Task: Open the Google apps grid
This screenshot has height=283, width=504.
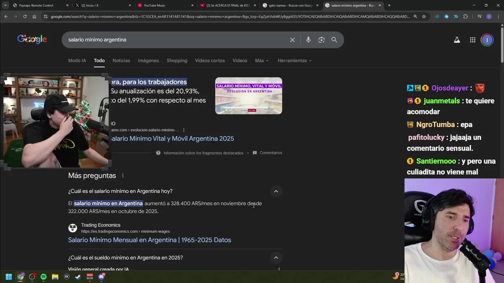Action: 472,40
